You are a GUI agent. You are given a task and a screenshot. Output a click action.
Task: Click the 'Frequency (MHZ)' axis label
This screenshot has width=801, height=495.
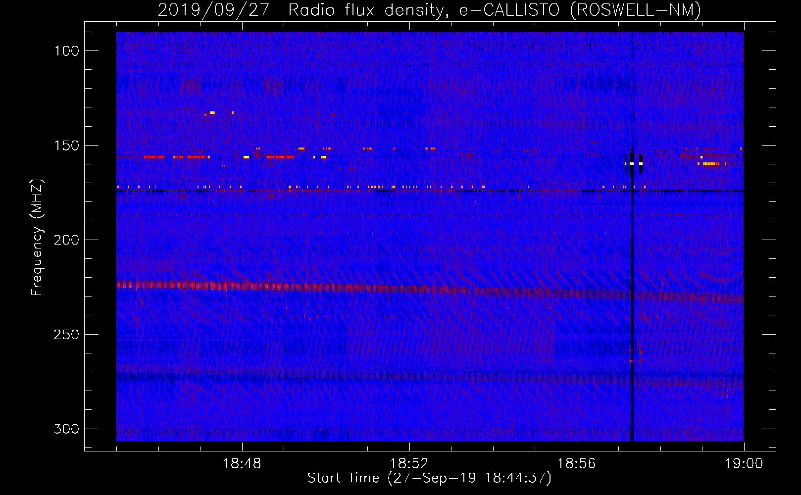37,238
